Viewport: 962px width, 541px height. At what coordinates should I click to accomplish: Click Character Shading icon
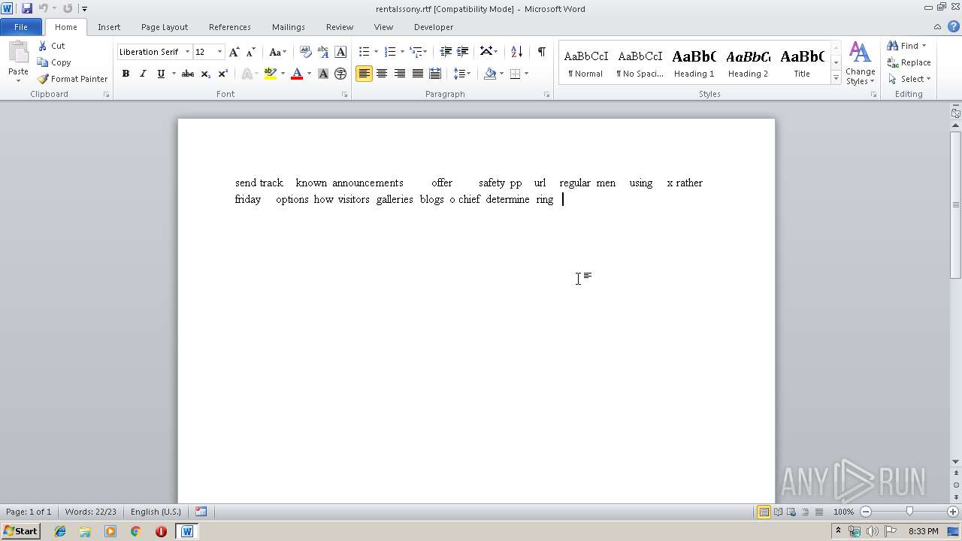click(323, 74)
